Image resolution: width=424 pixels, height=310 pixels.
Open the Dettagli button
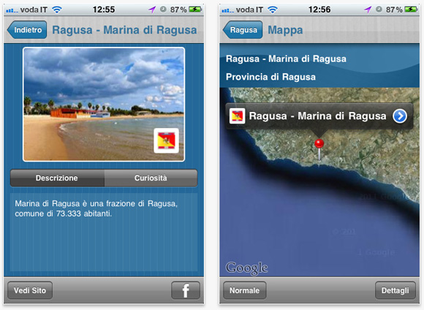[x=395, y=290]
